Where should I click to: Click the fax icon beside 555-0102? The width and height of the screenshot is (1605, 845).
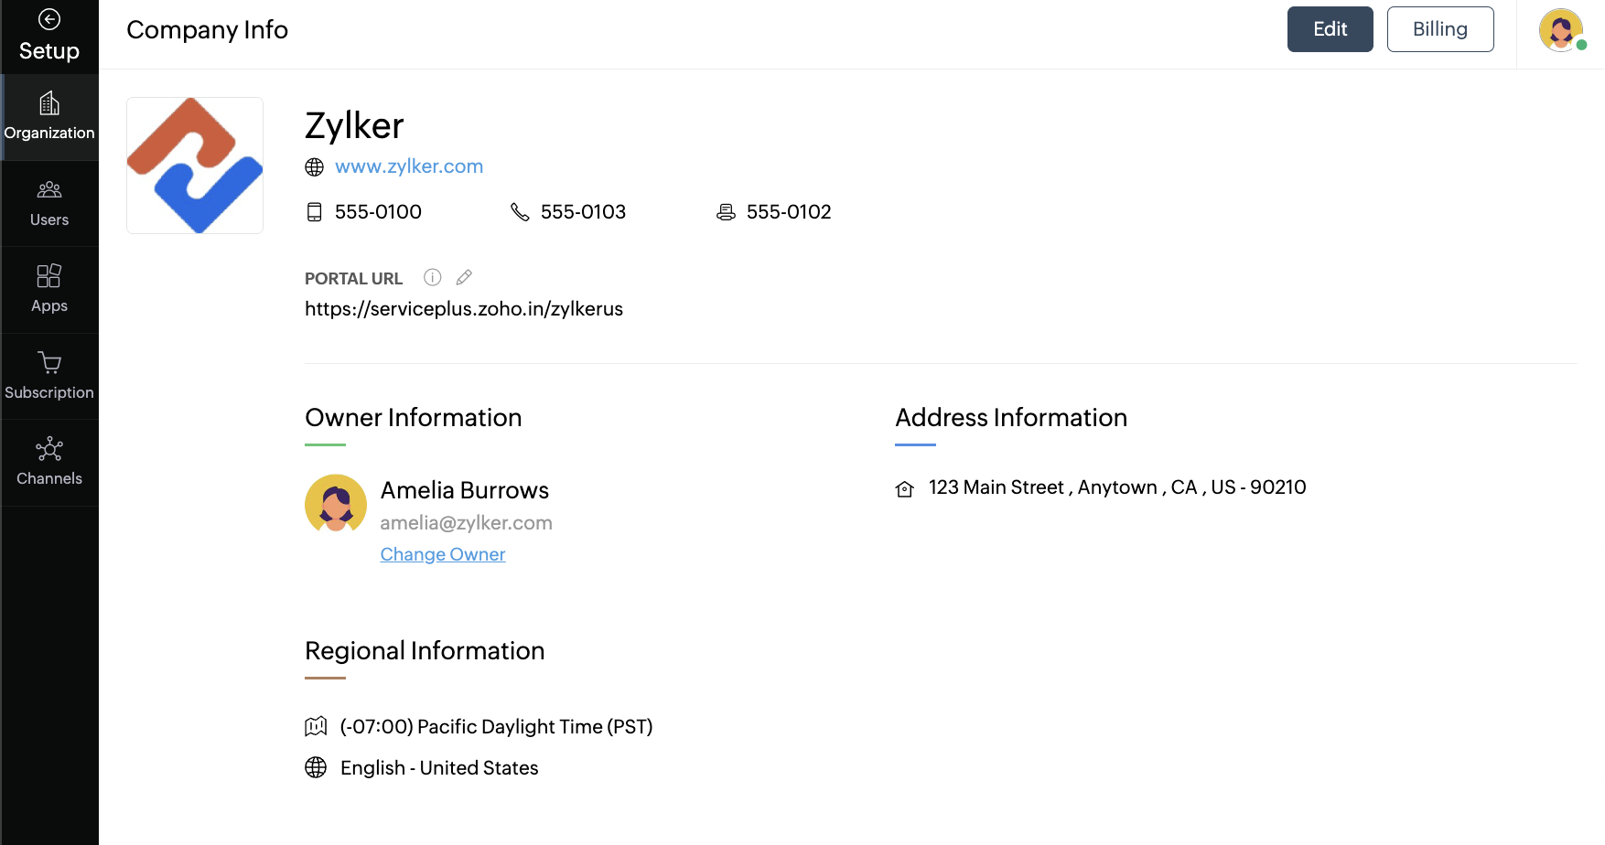[x=726, y=212]
